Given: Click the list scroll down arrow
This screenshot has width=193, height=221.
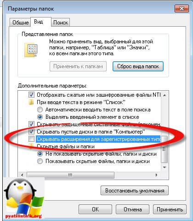Looking at the screenshot, I should coord(165,167).
